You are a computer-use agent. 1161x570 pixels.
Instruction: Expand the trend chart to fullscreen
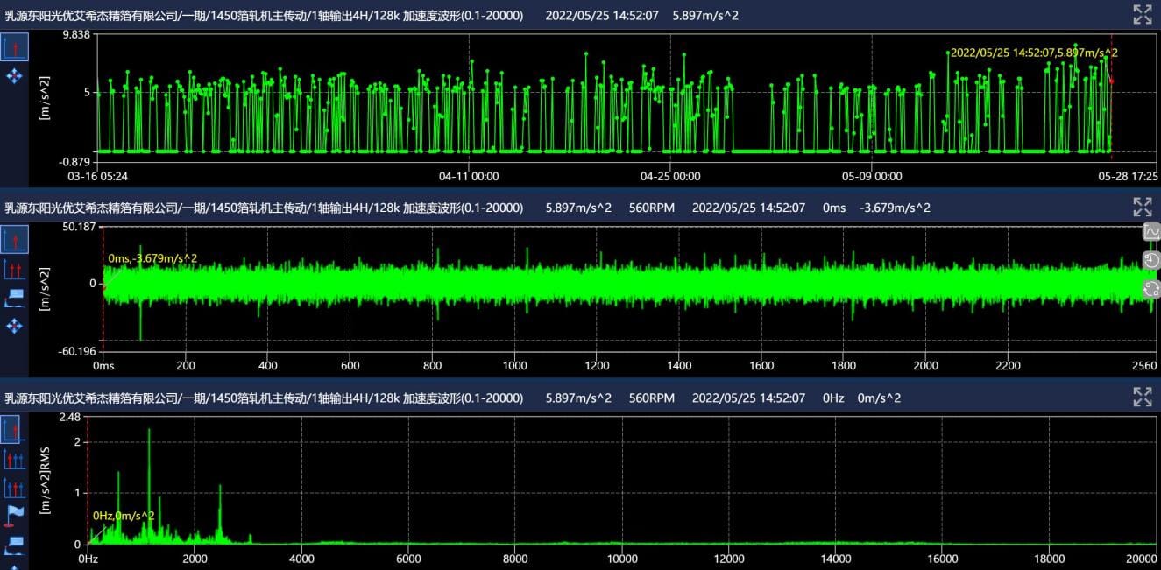[1143, 14]
